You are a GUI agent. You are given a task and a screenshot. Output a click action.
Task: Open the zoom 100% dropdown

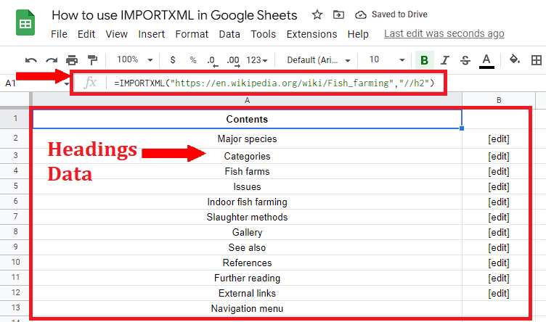[135, 59]
